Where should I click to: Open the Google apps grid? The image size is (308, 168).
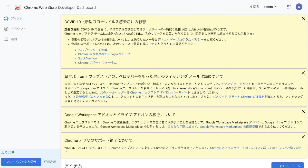coord(289,7)
